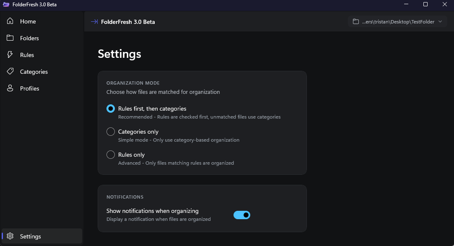This screenshot has height=246, width=454.
Task: Click the Categories tag icon
Action: [10, 71]
